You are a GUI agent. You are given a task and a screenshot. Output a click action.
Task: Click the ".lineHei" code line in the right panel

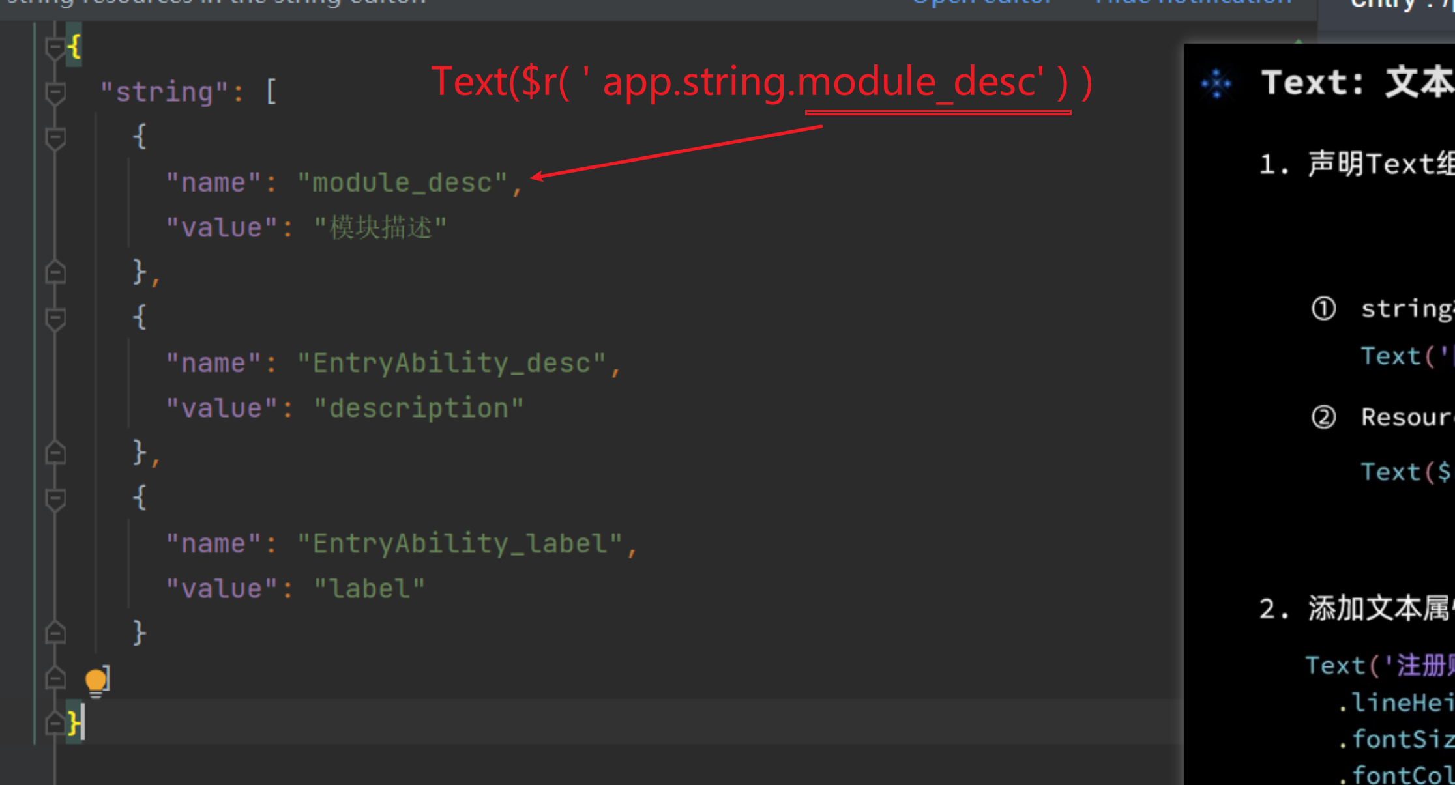point(1395,703)
